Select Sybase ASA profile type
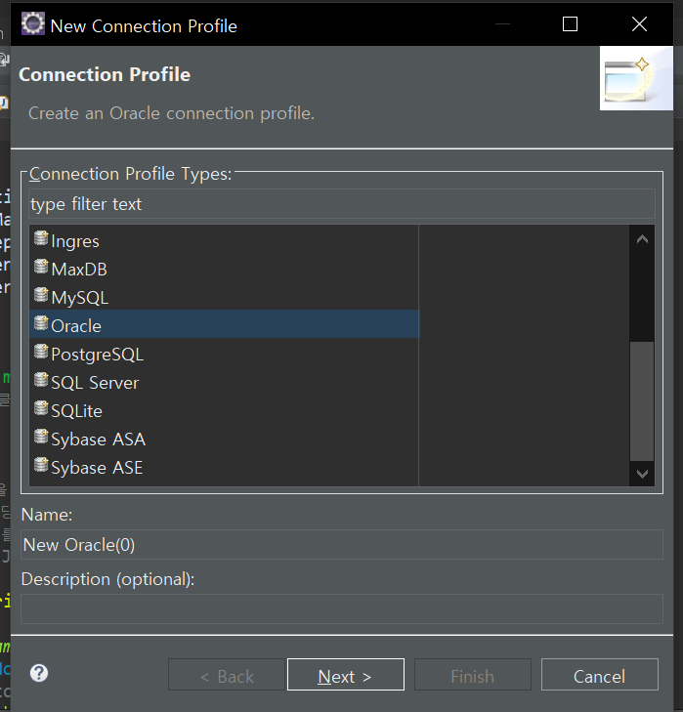Screen dimensions: 683x712 [224, 440]
